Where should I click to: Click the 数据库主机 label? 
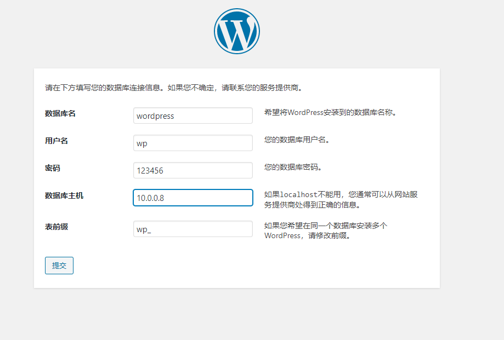click(64, 195)
